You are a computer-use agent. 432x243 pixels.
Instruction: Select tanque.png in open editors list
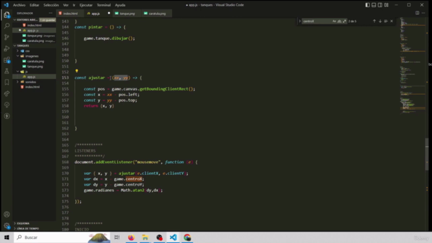click(x=34, y=36)
